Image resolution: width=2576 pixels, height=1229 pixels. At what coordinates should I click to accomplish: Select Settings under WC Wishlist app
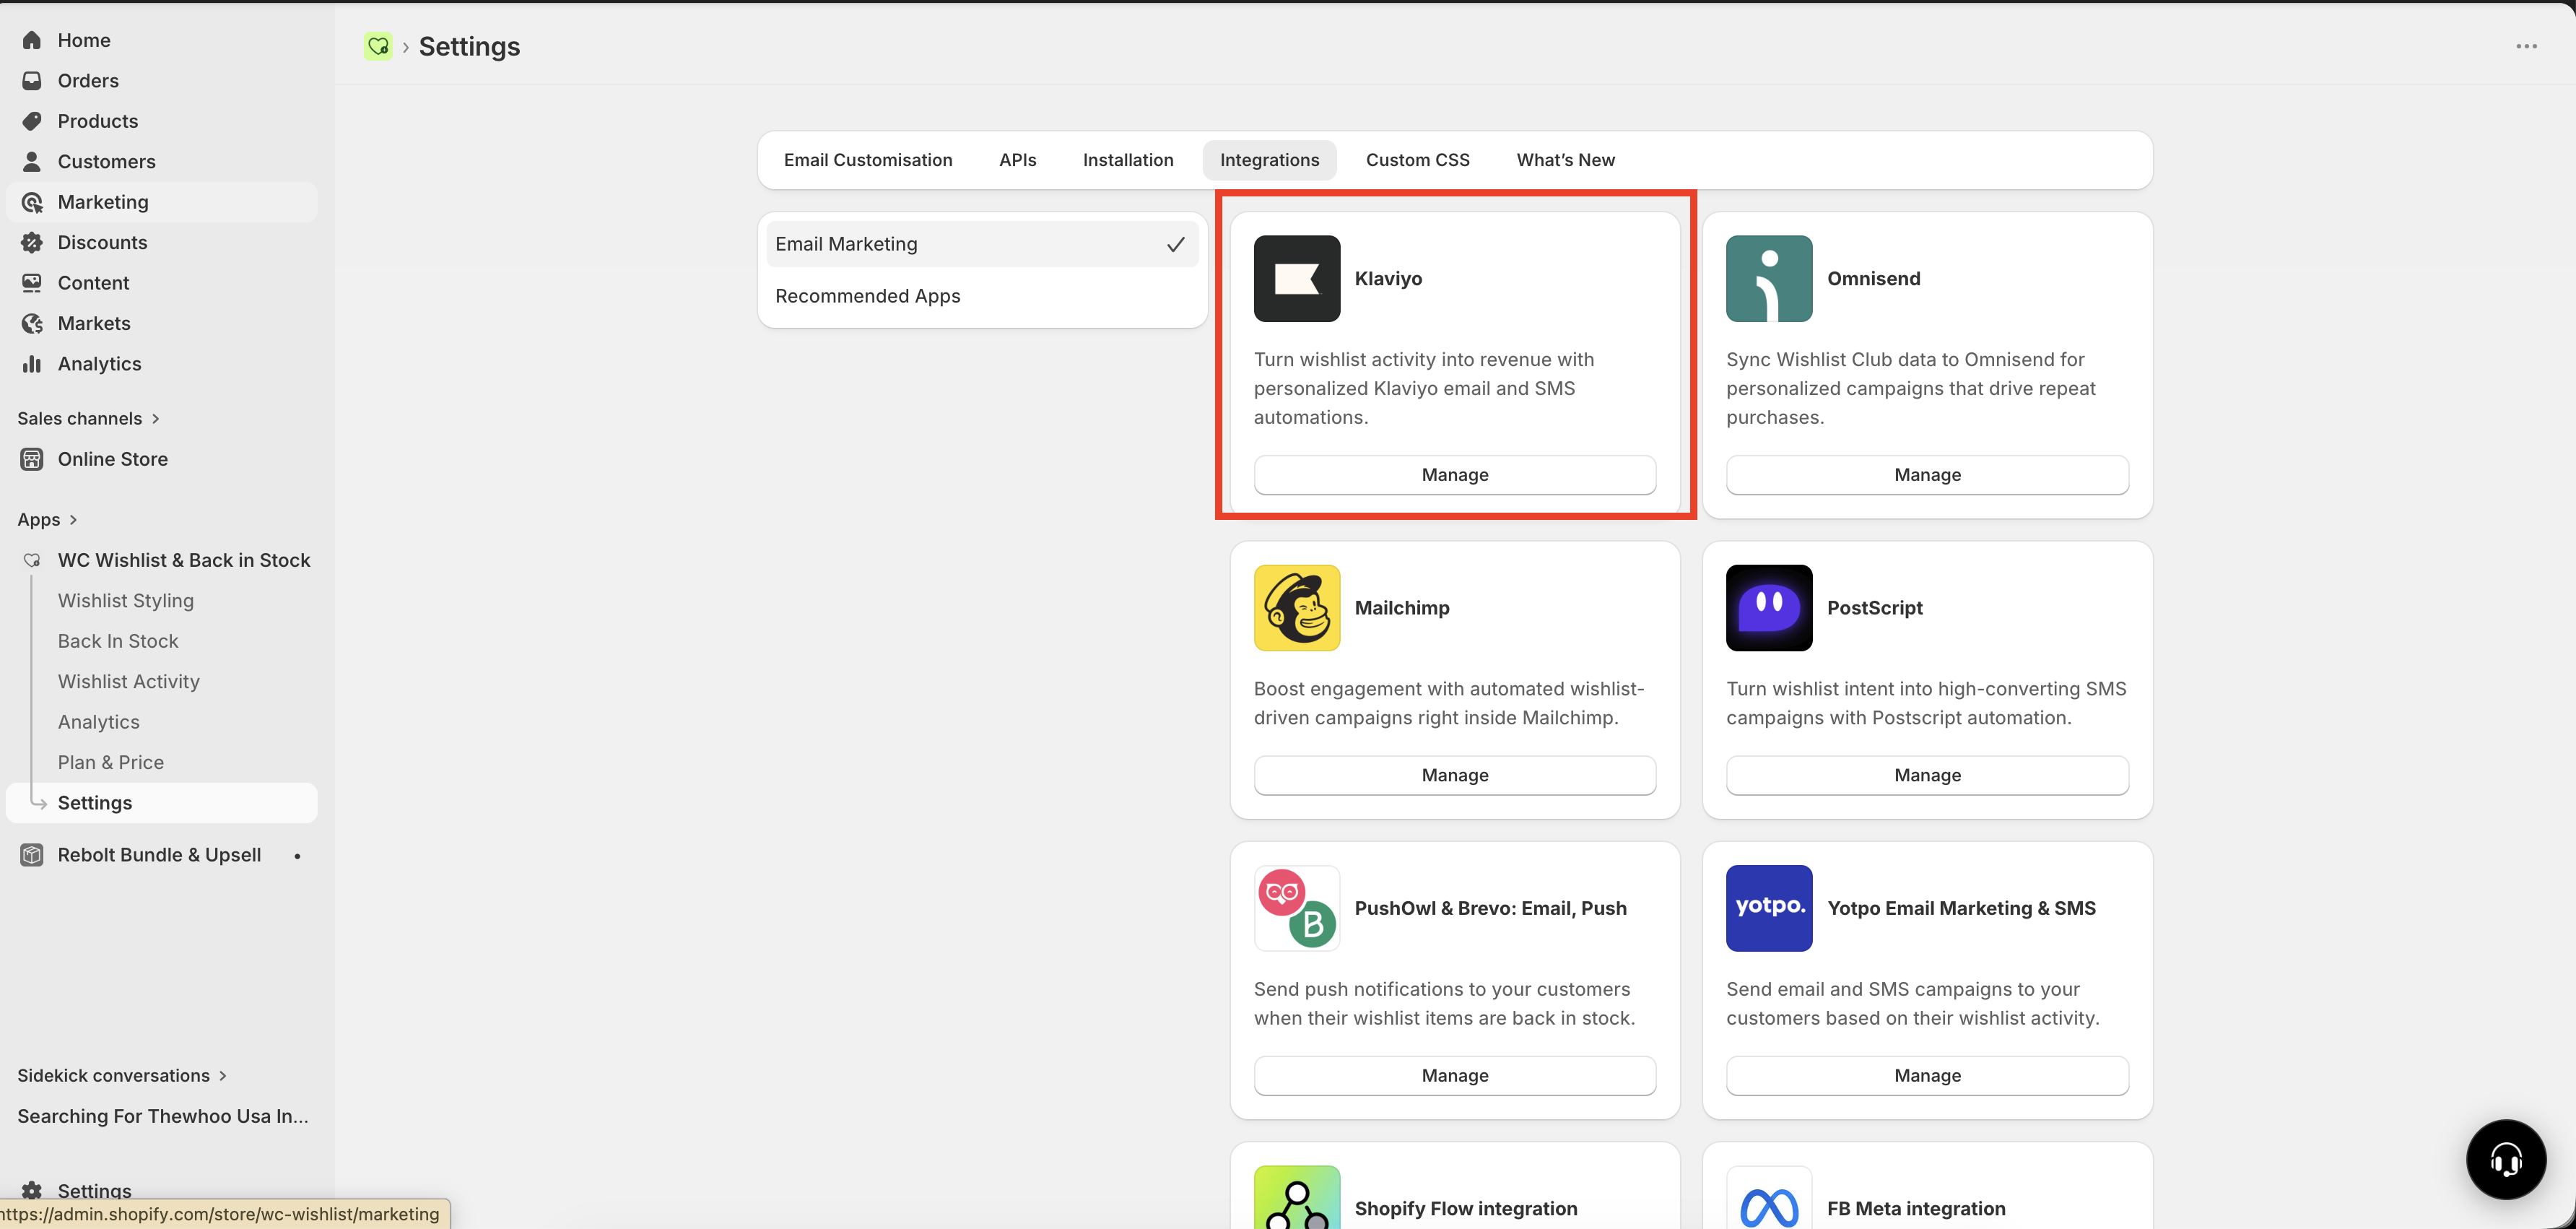point(162,803)
